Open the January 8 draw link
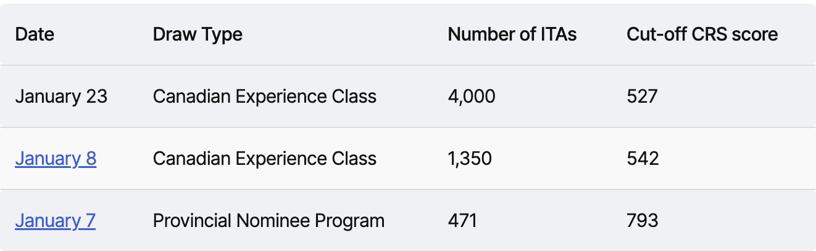Screen dimensions: 816x251 (x=56, y=159)
